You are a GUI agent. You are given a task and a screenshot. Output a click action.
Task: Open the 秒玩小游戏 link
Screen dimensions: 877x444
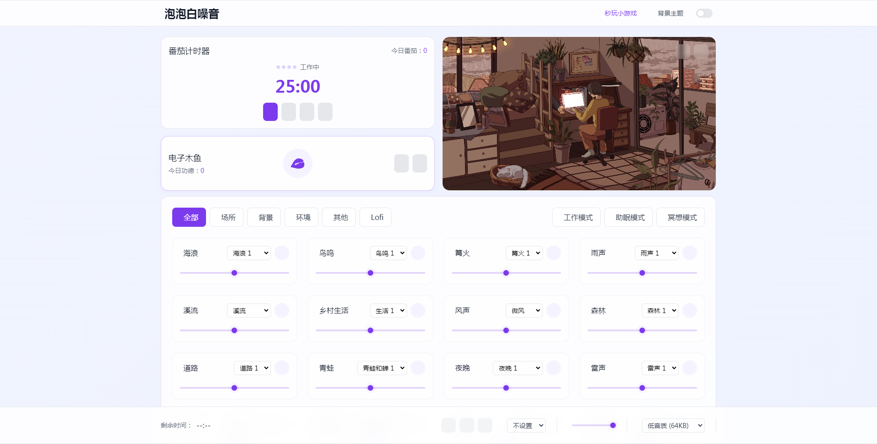(619, 13)
